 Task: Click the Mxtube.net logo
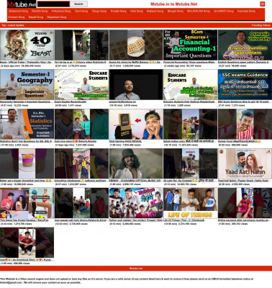pos(22,4)
